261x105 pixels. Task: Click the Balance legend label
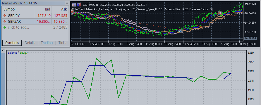12,53
